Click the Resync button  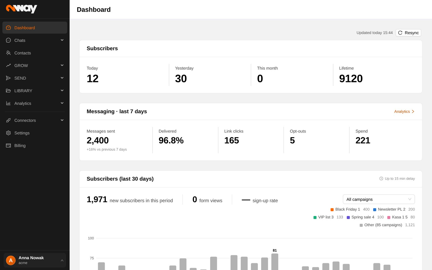[x=408, y=33]
